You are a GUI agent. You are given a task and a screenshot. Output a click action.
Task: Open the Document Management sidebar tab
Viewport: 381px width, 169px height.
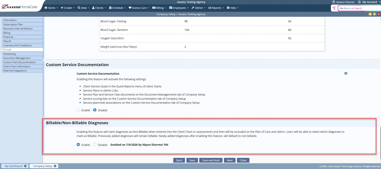(x=22, y=58)
